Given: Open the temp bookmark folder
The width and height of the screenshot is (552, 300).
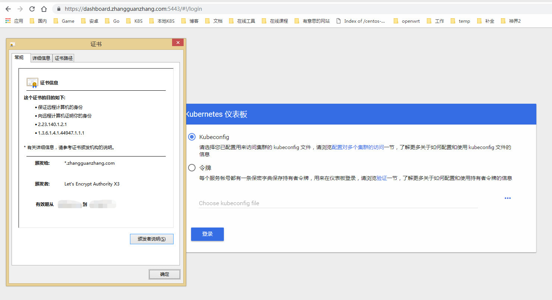Looking at the screenshot, I should [460, 21].
